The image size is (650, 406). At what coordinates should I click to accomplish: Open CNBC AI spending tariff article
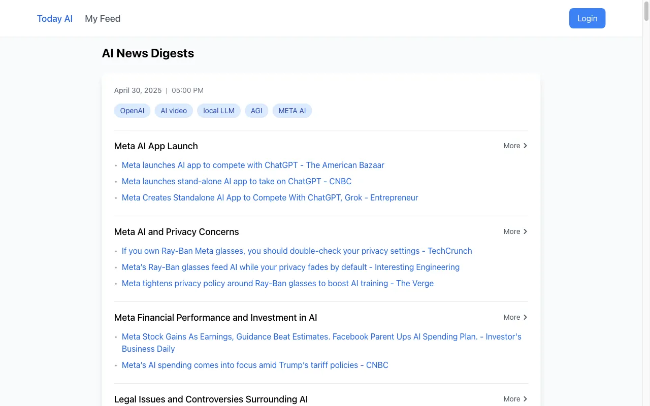click(x=255, y=365)
